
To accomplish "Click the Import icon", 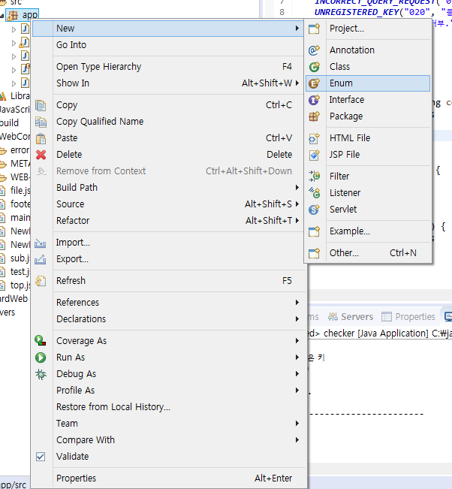I will 41,243.
